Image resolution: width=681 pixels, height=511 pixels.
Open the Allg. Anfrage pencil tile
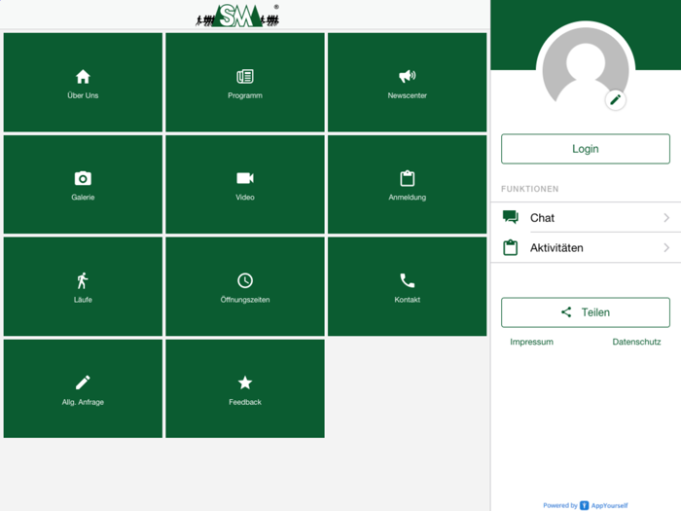(x=83, y=388)
